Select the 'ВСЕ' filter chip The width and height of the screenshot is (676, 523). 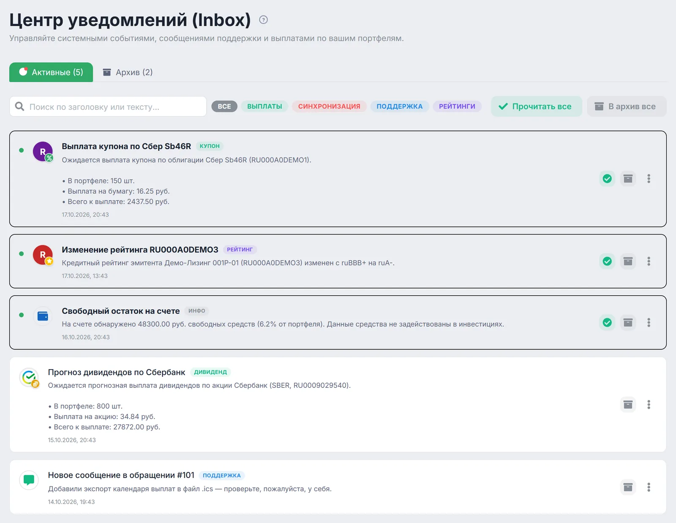pyautogui.click(x=224, y=106)
